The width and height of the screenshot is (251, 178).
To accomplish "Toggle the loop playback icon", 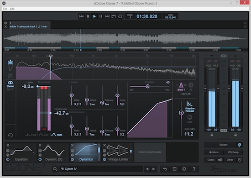I will pyautogui.click(x=120, y=16).
